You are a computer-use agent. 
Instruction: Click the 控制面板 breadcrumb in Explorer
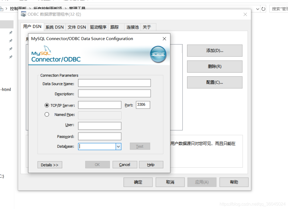pyautogui.click(x=18, y=8)
